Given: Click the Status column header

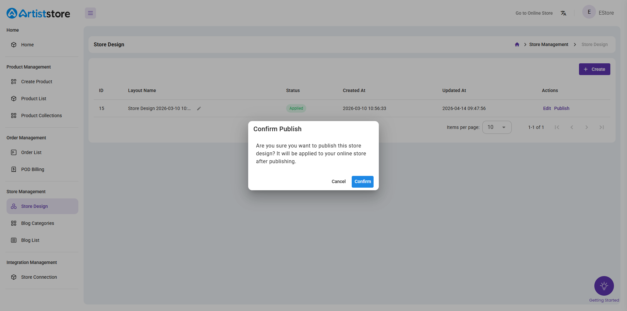Looking at the screenshot, I should tap(293, 90).
